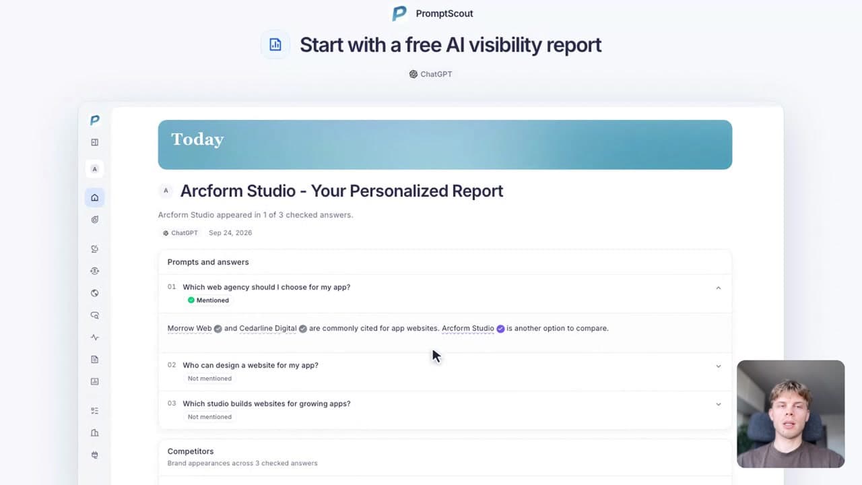Toggle the sidebar panel layout icon
The height and width of the screenshot is (485, 862).
(95, 142)
